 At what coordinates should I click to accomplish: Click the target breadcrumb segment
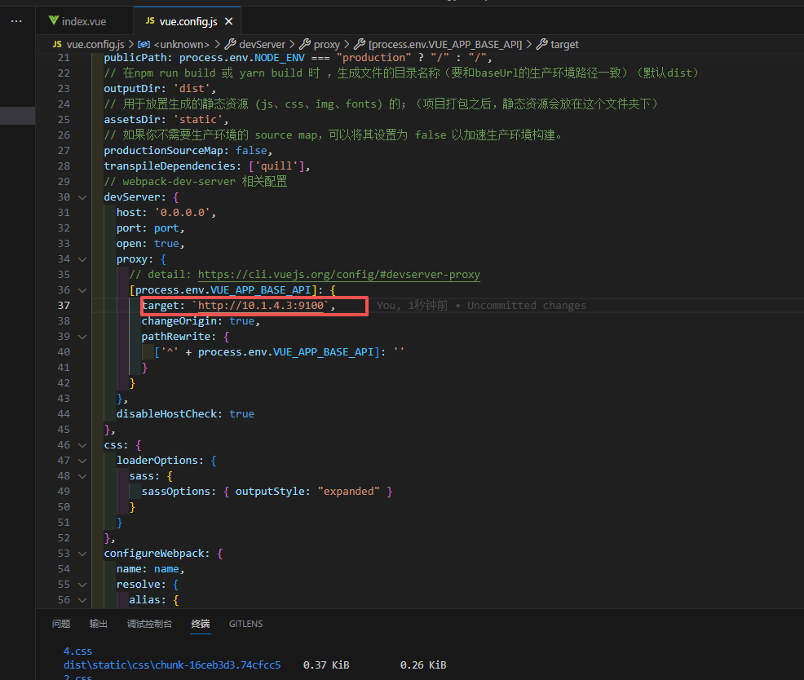[x=564, y=45]
